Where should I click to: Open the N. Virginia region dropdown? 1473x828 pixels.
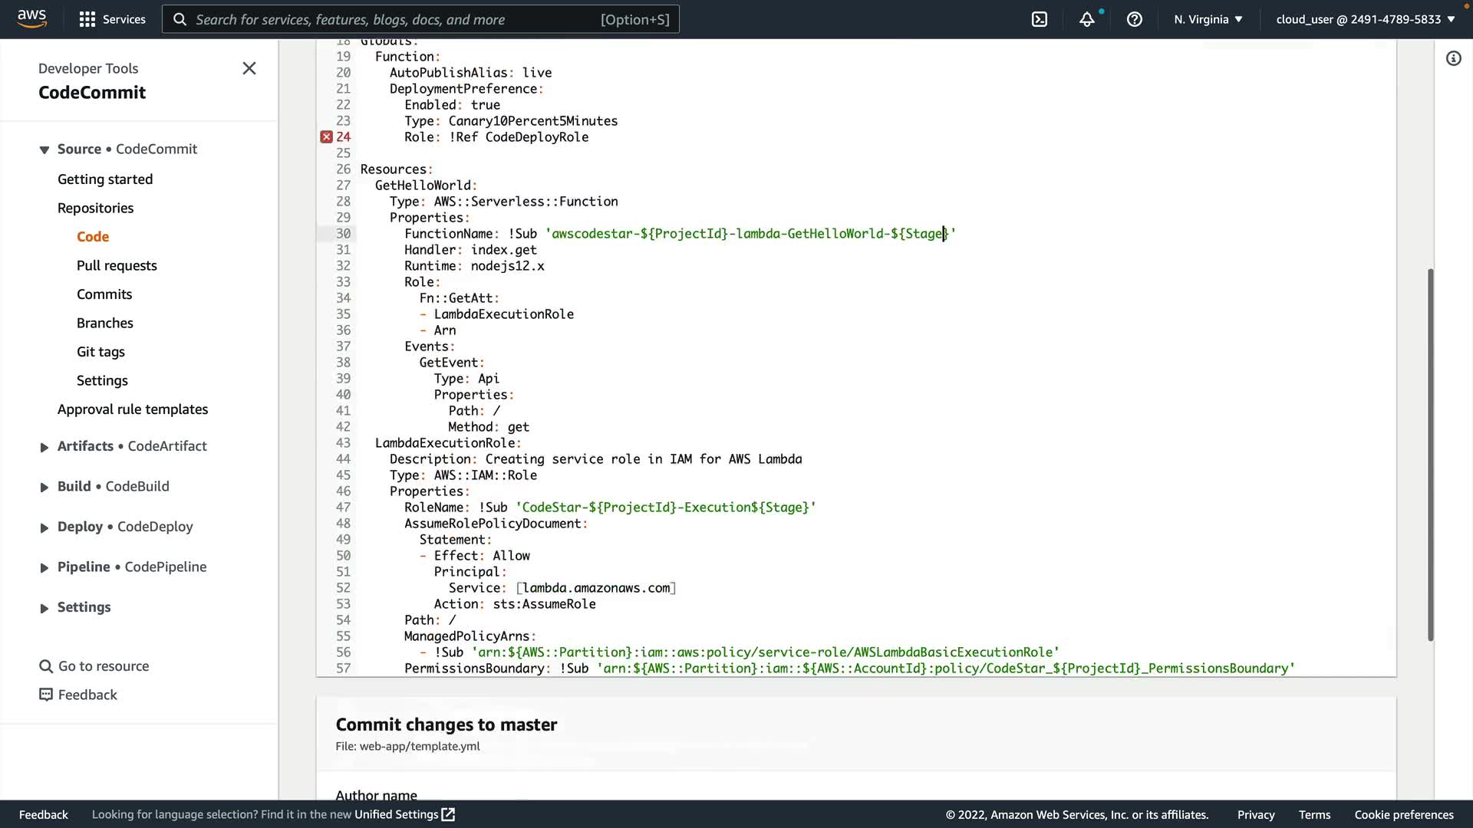point(1208,19)
